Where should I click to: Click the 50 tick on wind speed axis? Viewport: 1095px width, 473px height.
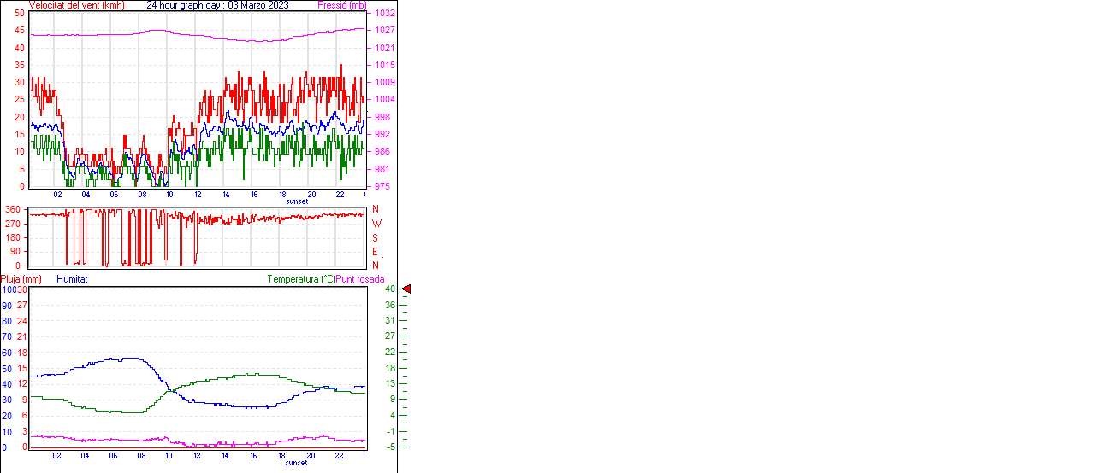point(20,14)
